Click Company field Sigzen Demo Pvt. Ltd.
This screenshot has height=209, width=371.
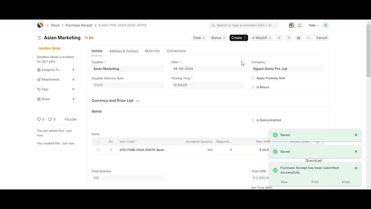click(x=288, y=69)
